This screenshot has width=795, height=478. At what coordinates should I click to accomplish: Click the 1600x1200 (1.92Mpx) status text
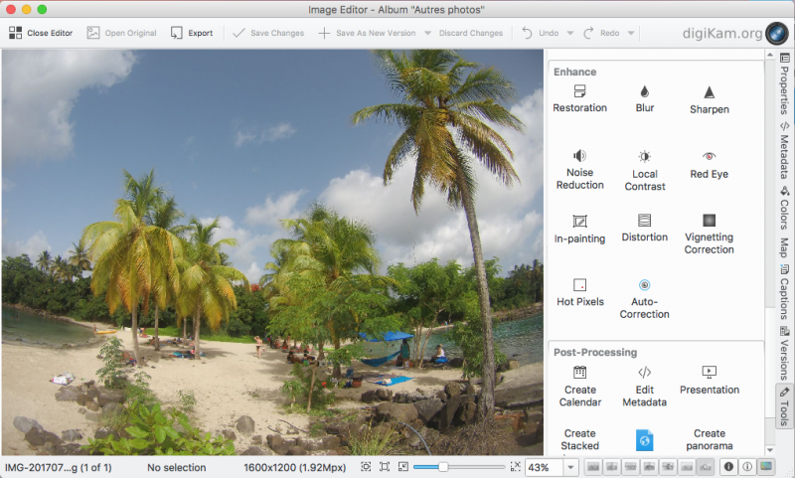click(x=294, y=467)
